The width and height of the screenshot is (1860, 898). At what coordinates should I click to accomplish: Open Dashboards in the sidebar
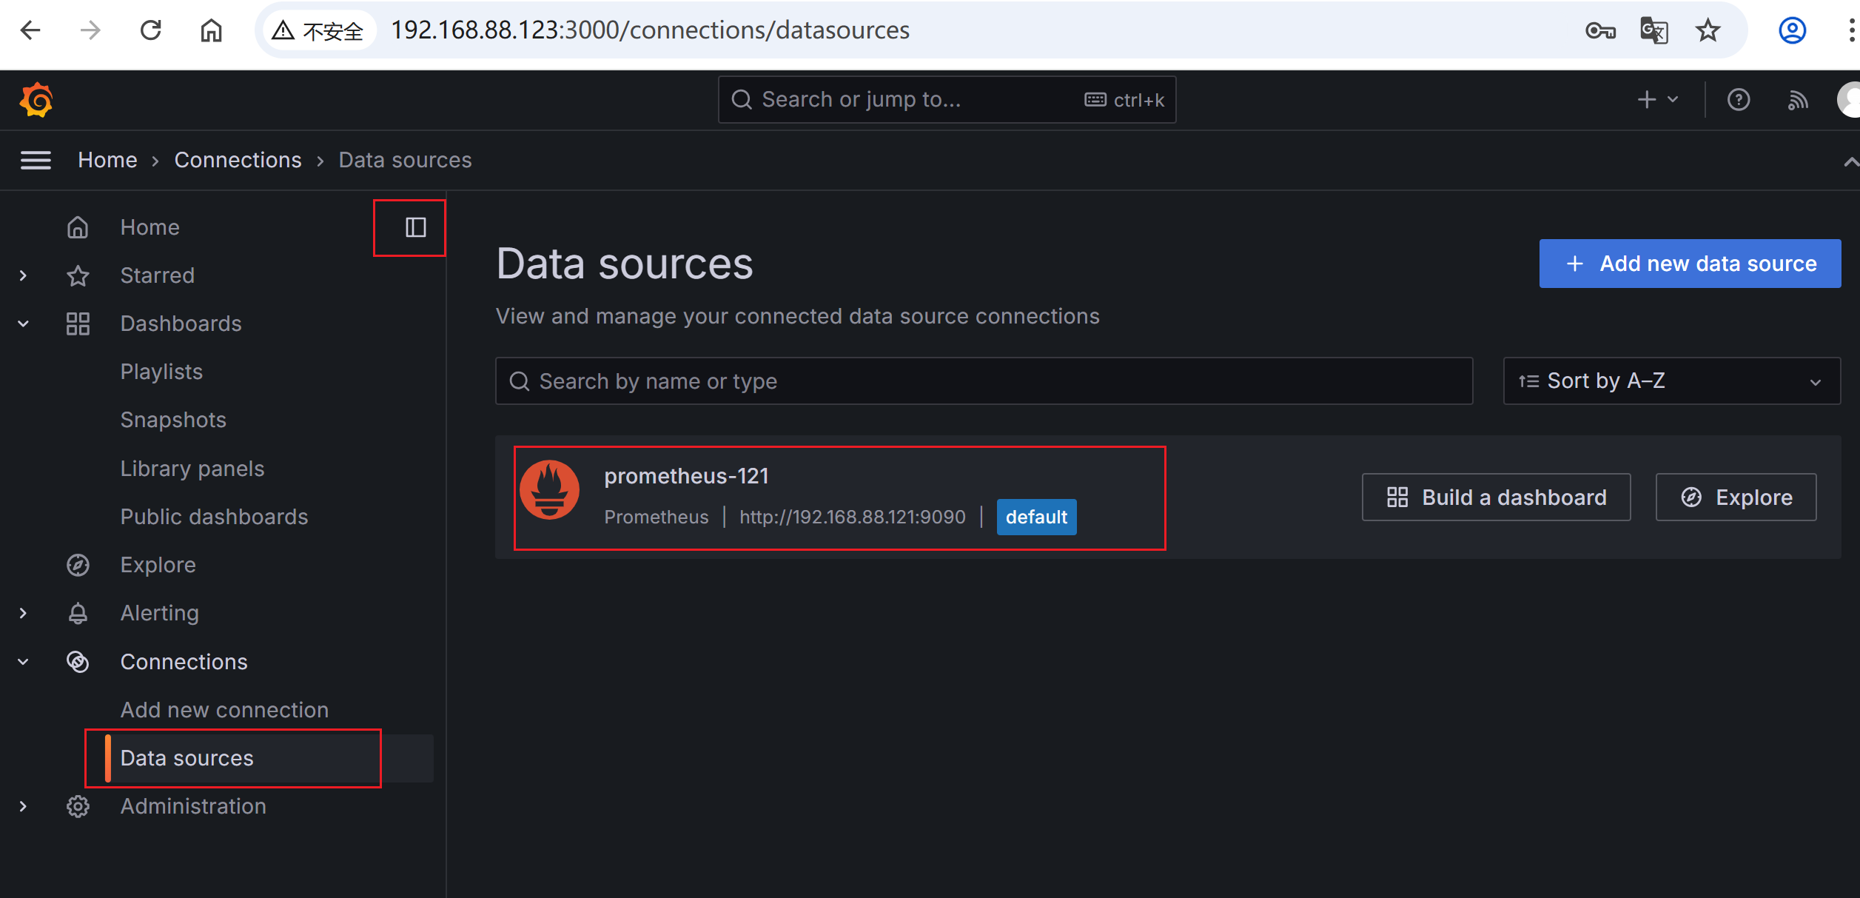tap(181, 324)
